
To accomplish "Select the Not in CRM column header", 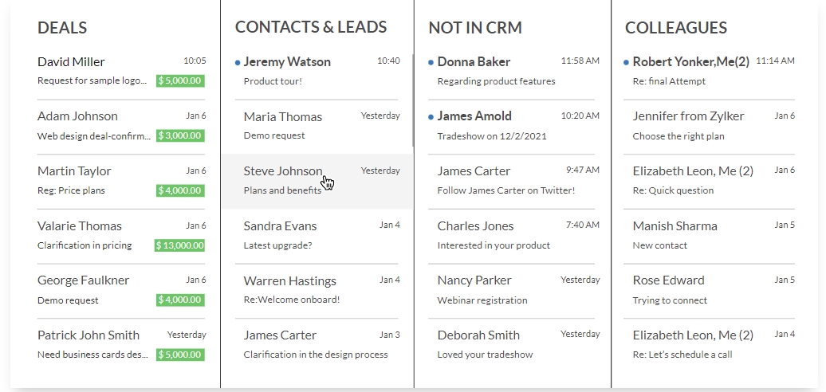I will [475, 28].
